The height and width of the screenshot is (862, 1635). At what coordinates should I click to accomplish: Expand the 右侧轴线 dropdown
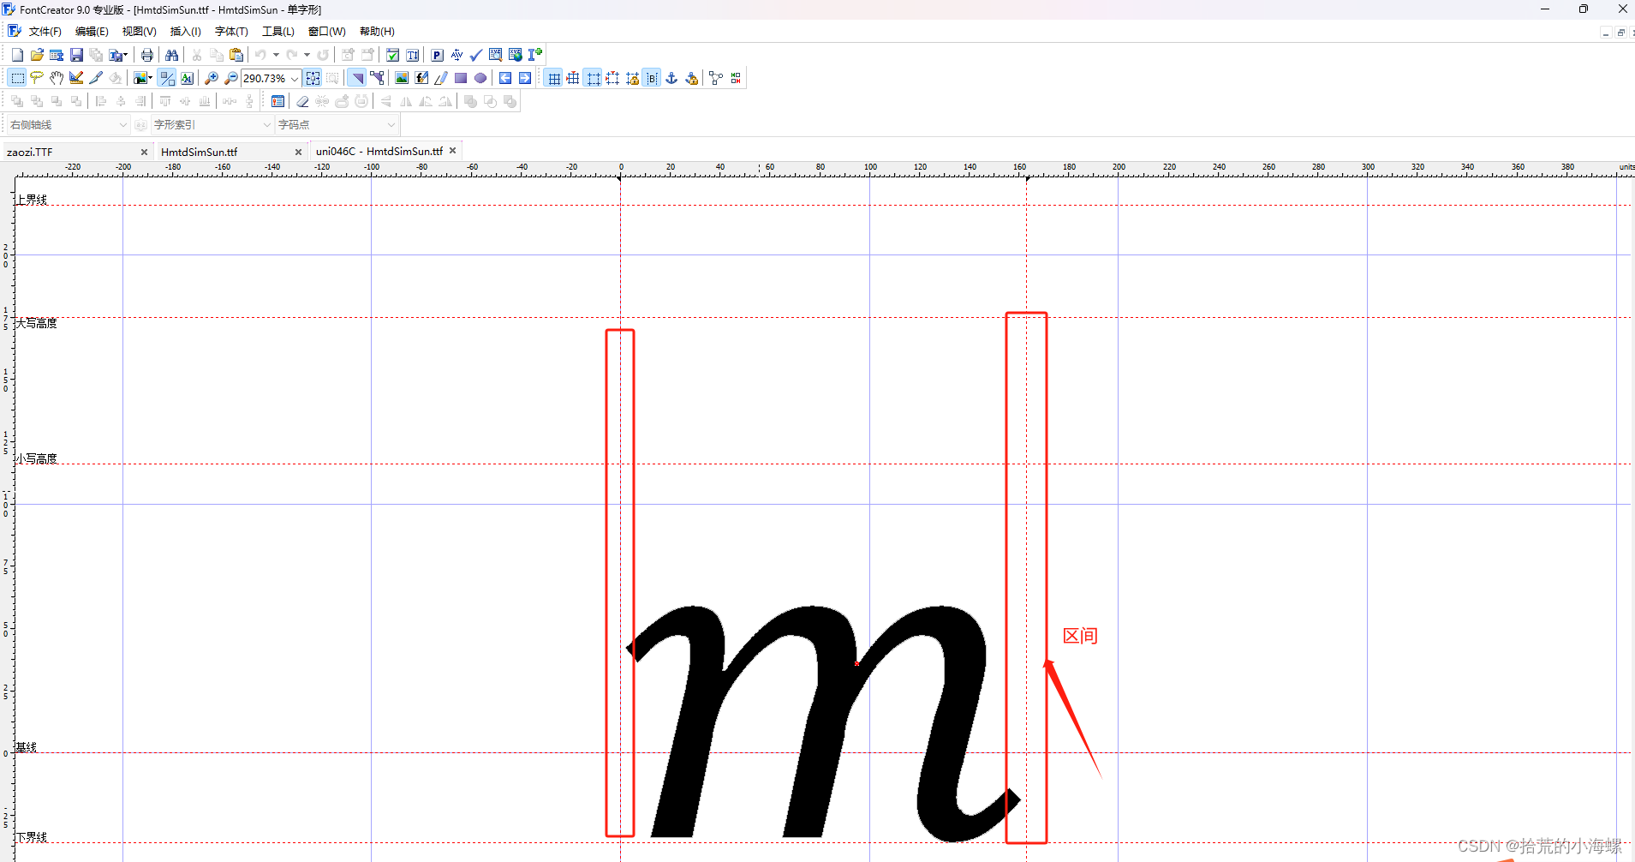(x=122, y=125)
